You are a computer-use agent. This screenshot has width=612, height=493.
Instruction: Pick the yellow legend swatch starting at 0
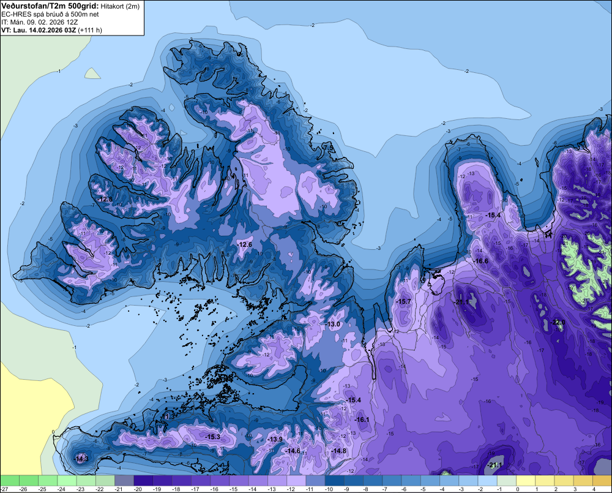pos(526,480)
